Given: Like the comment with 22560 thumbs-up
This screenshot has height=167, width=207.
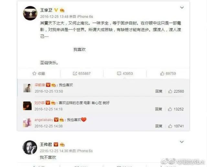Looking at the screenshot, I should coord(170,91).
